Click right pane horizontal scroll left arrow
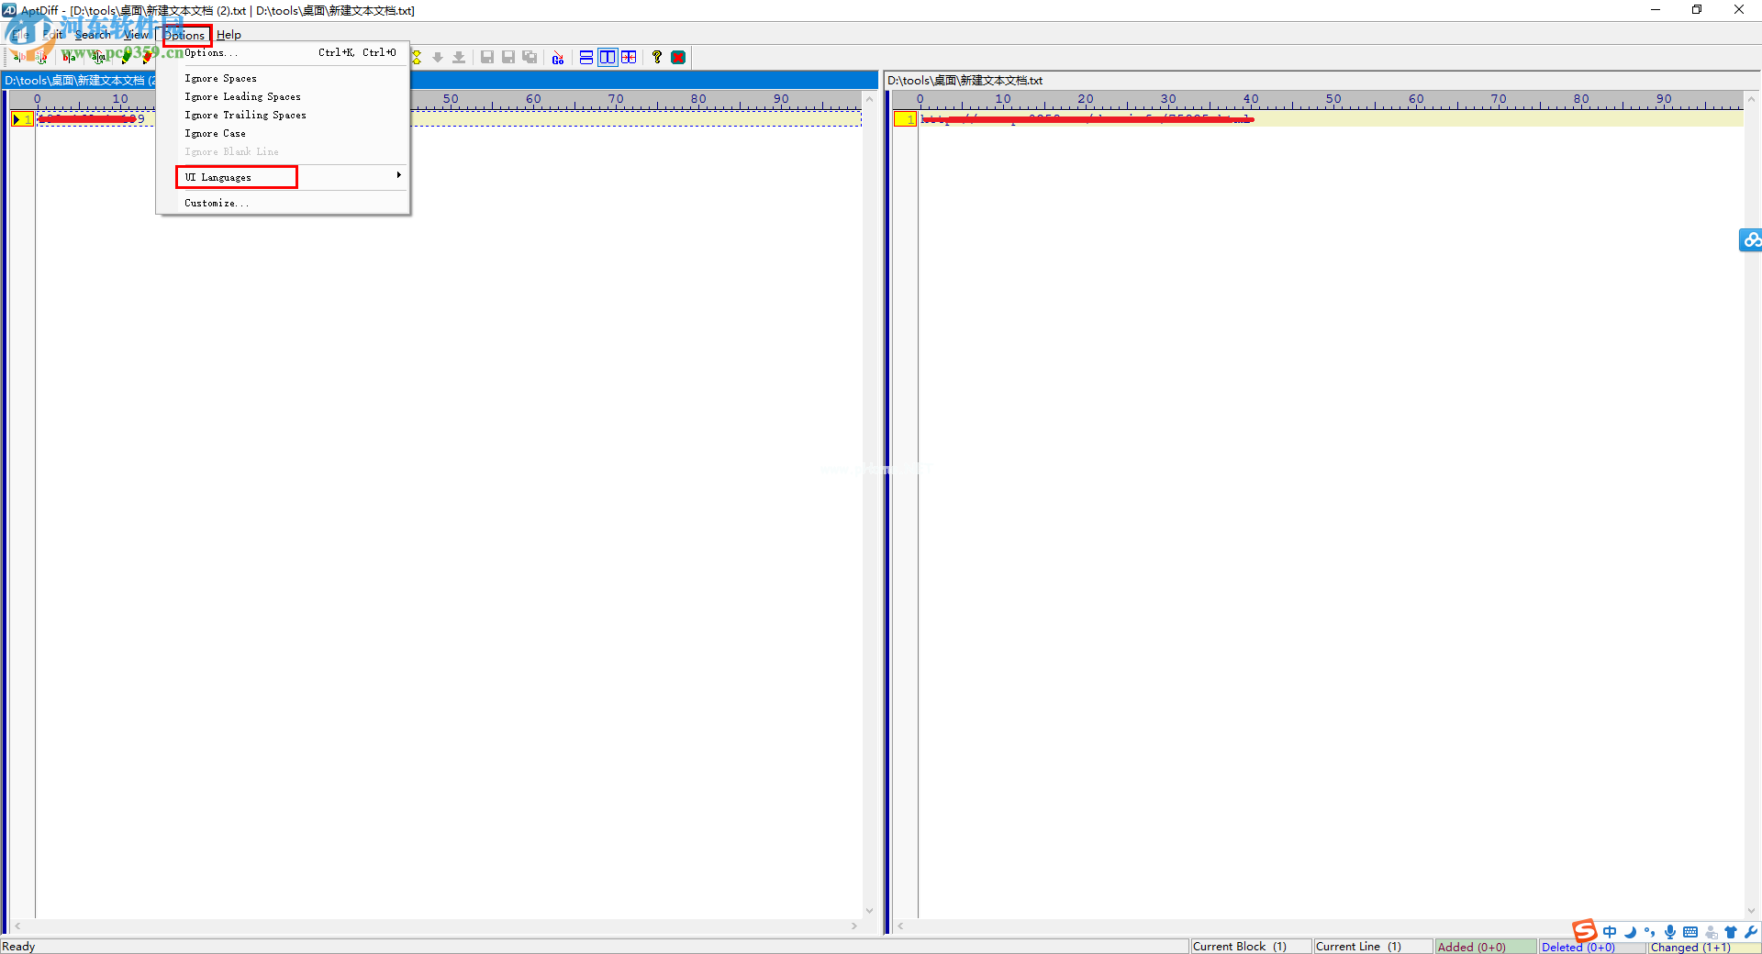 point(901,926)
